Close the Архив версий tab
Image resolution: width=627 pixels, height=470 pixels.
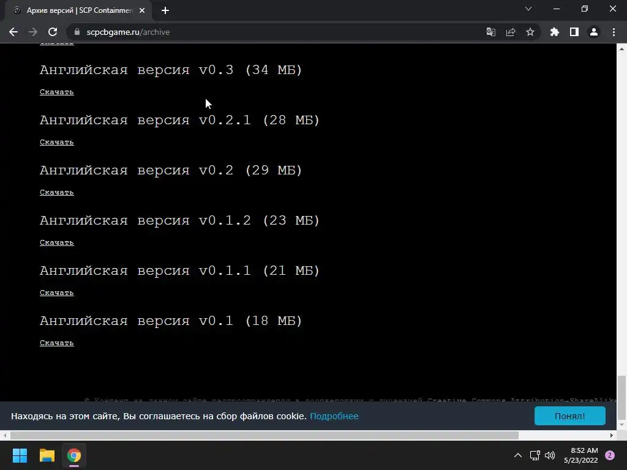pos(142,10)
